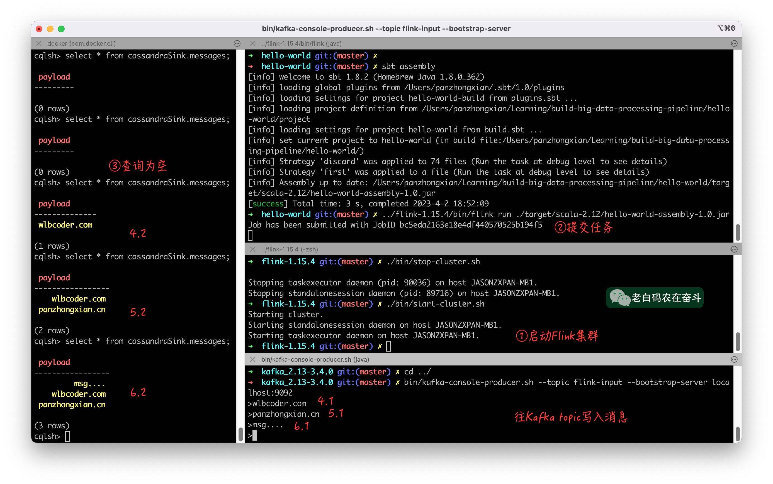This screenshot has height=484, width=773.
Task: Click the green [success] status text
Action: tap(268, 204)
